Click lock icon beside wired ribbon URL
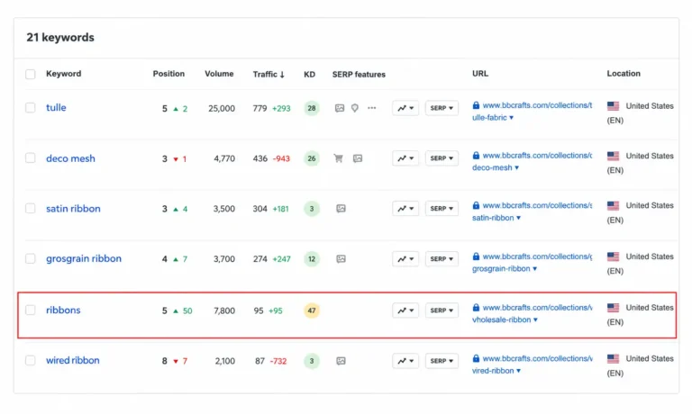 tap(476, 359)
